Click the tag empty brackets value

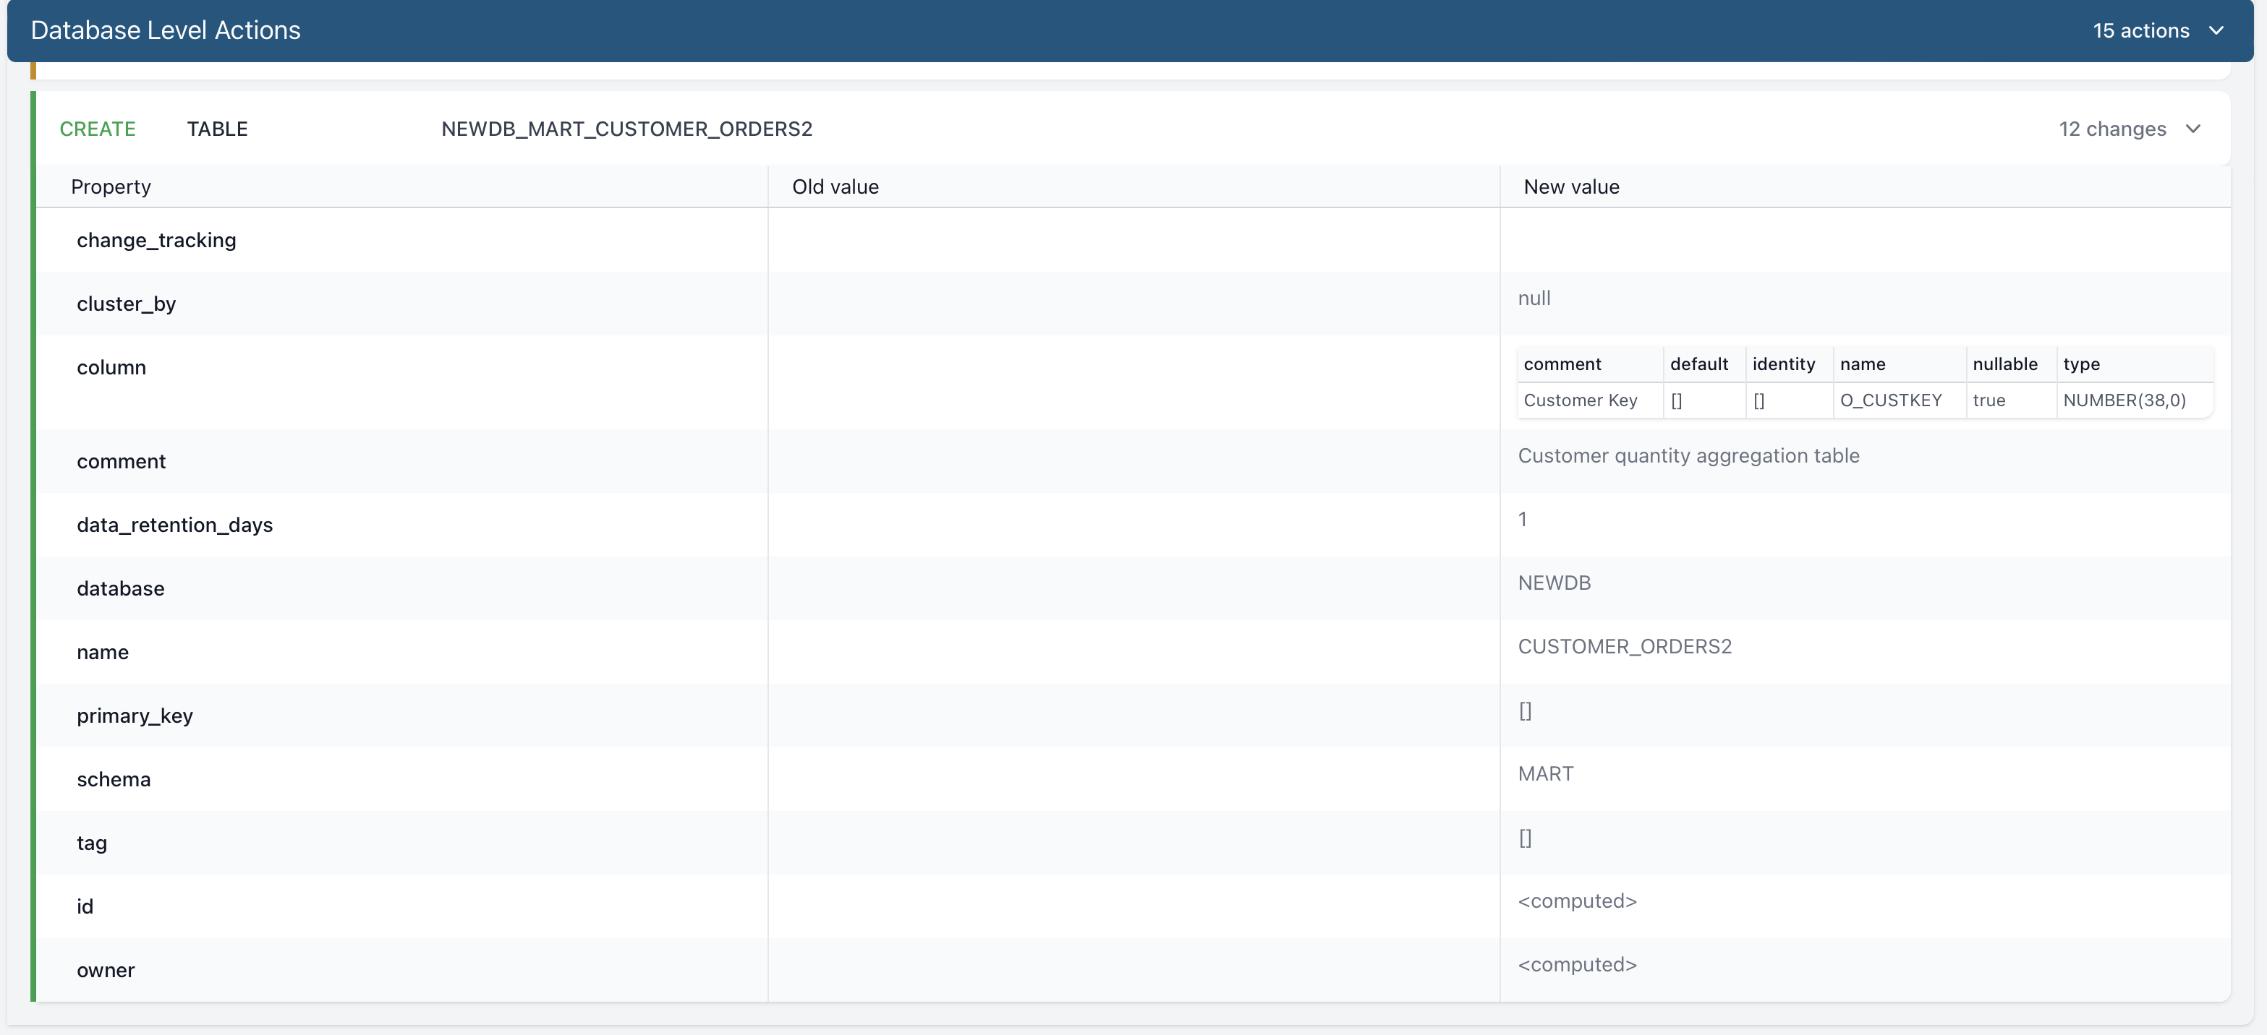1525,838
